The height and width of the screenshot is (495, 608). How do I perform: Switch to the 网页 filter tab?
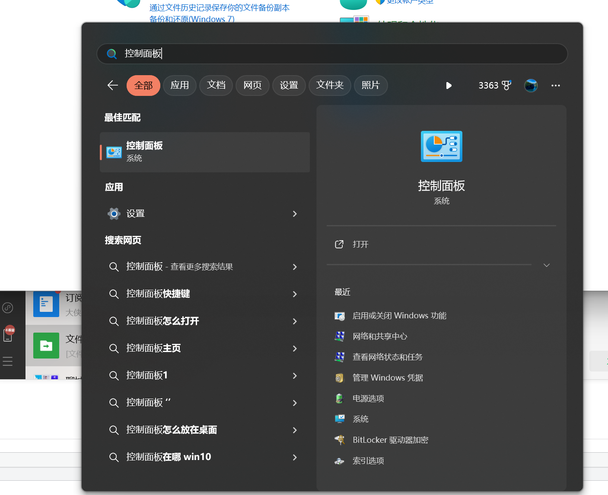pyautogui.click(x=252, y=86)
